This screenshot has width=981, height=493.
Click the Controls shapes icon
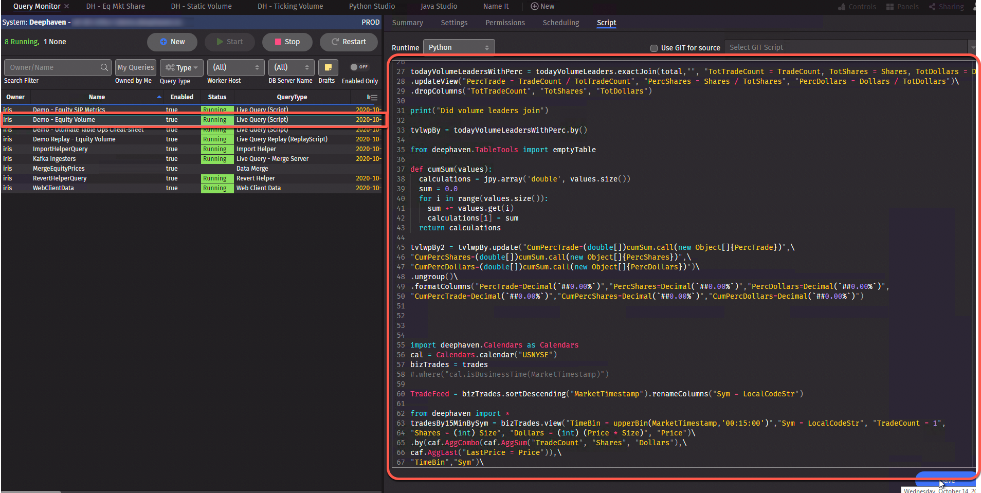click(842, 7)
